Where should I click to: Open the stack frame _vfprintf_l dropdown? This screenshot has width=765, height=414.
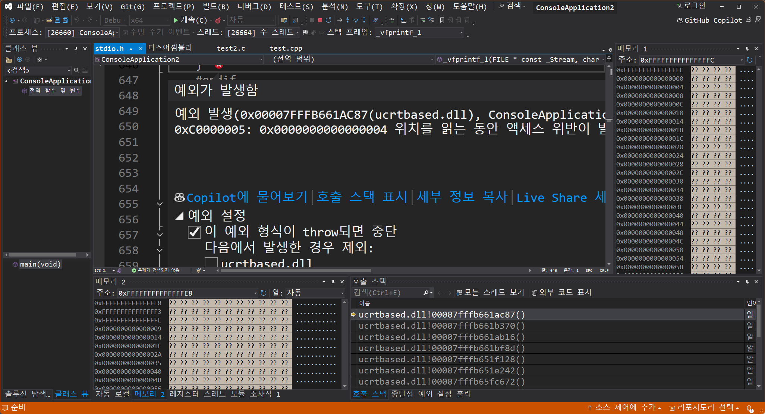tap(420, 32)
